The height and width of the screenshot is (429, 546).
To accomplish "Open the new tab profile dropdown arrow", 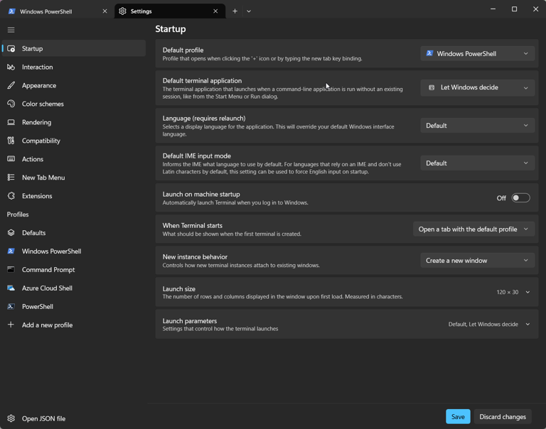I will coord(249,11).
